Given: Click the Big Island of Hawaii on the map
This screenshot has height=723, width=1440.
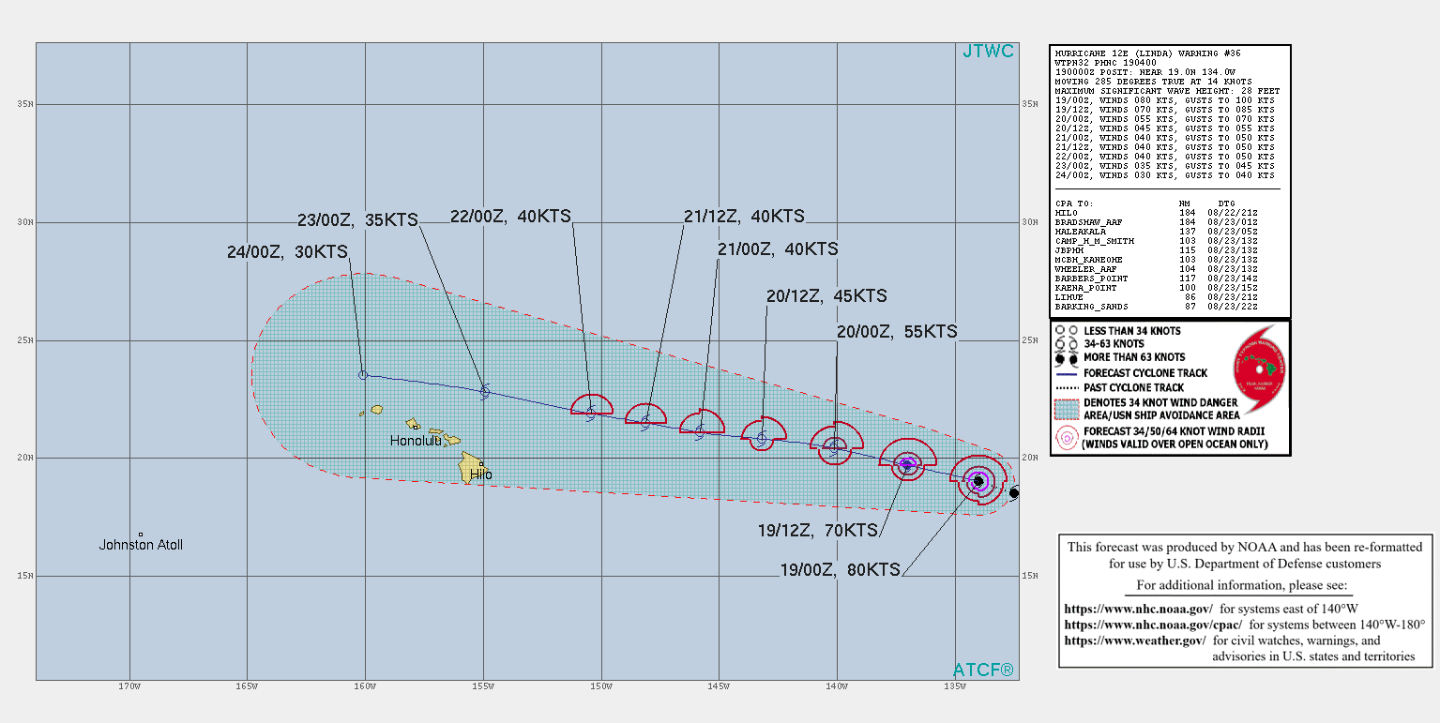Looking at the screenshot, I should (473, 468).
